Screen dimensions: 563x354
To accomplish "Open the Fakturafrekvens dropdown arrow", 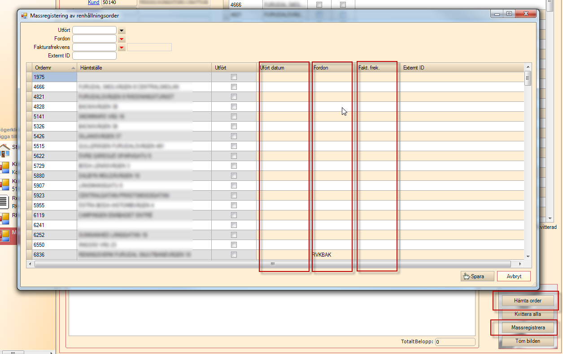I will tap(122, 48).
